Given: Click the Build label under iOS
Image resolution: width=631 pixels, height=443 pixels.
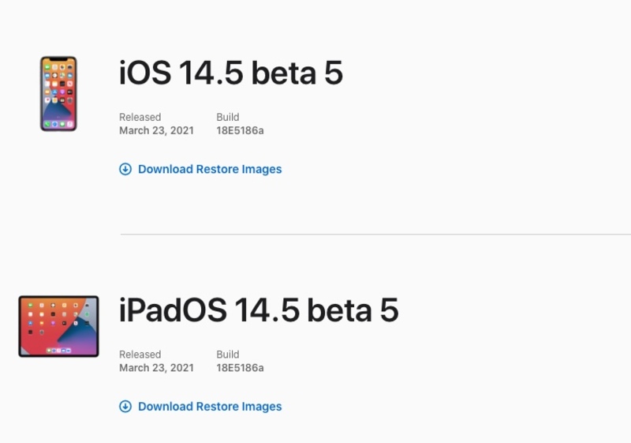Looking at the screenshot, I should coord(228,117).
